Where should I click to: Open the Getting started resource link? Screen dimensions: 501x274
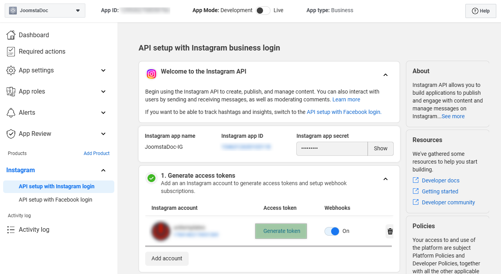click(440, 191)
